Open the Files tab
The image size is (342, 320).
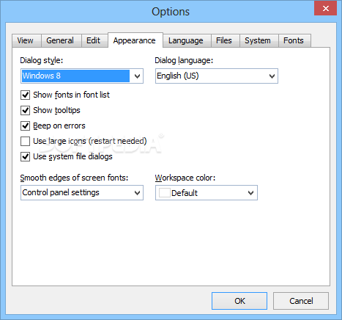point(225,40)
